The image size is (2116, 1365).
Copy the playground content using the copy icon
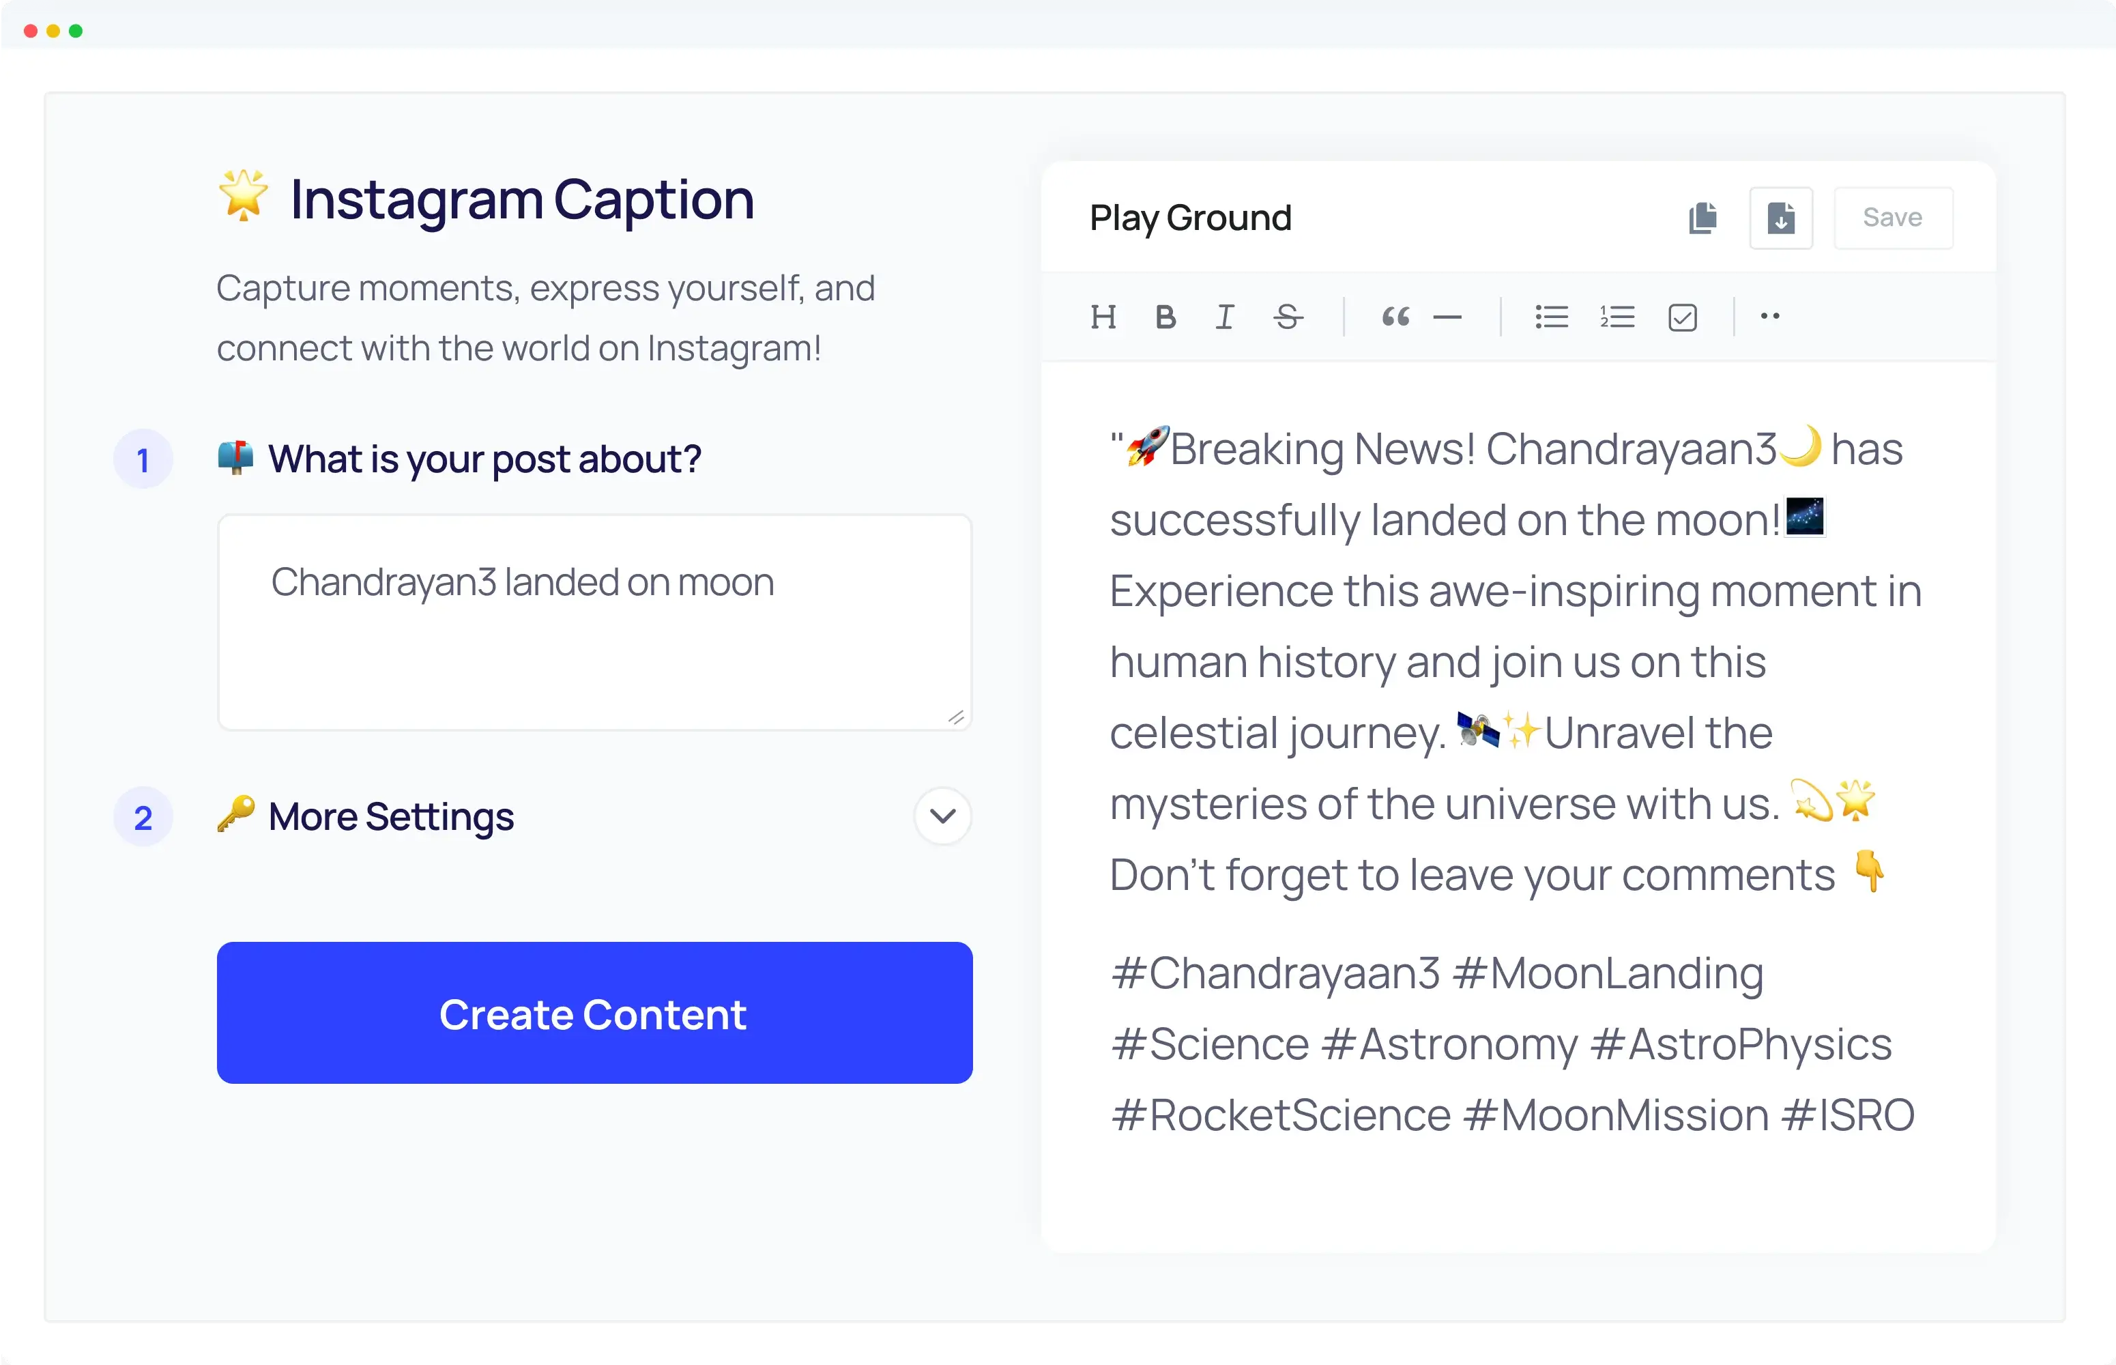(1702, 217)
